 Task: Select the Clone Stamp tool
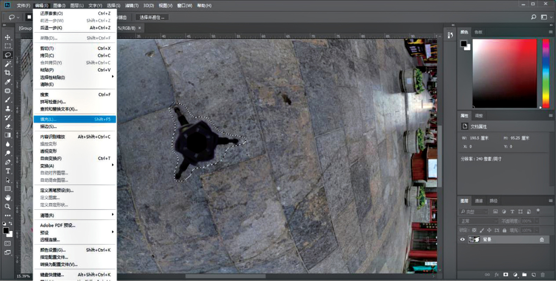tap(8, 109)
